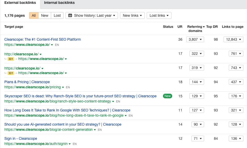Toggle the New pages filter

[x=45, y=15]
